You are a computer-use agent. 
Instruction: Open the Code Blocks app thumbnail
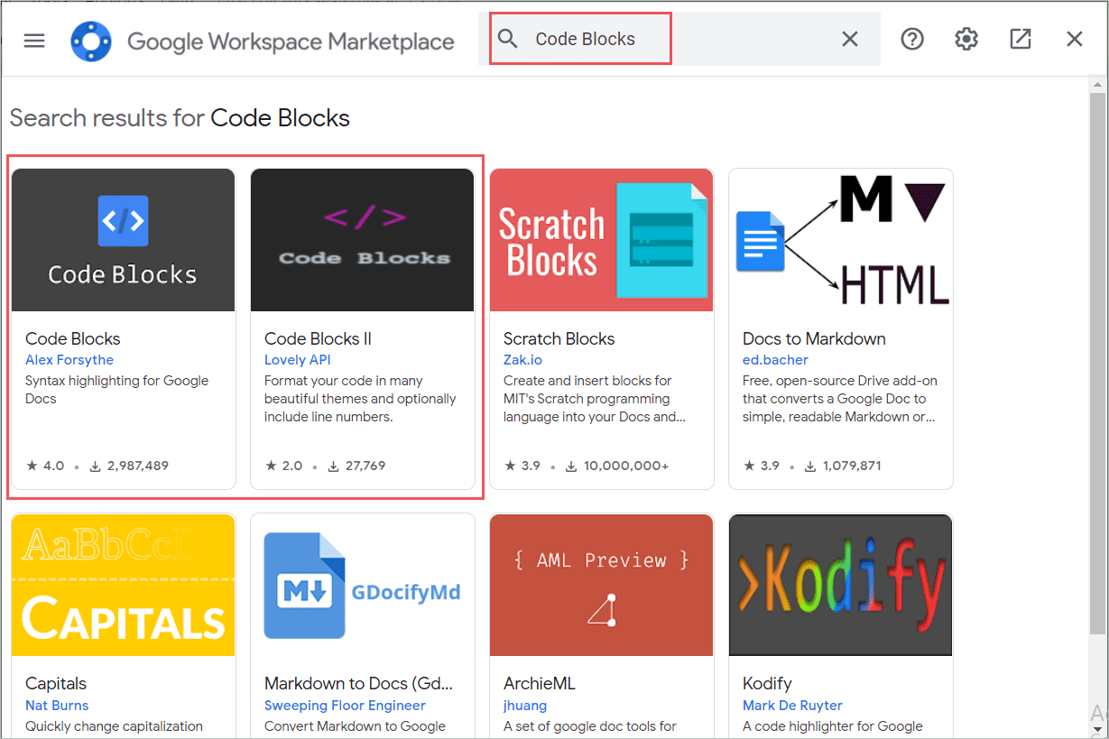(x=124, y=240)
